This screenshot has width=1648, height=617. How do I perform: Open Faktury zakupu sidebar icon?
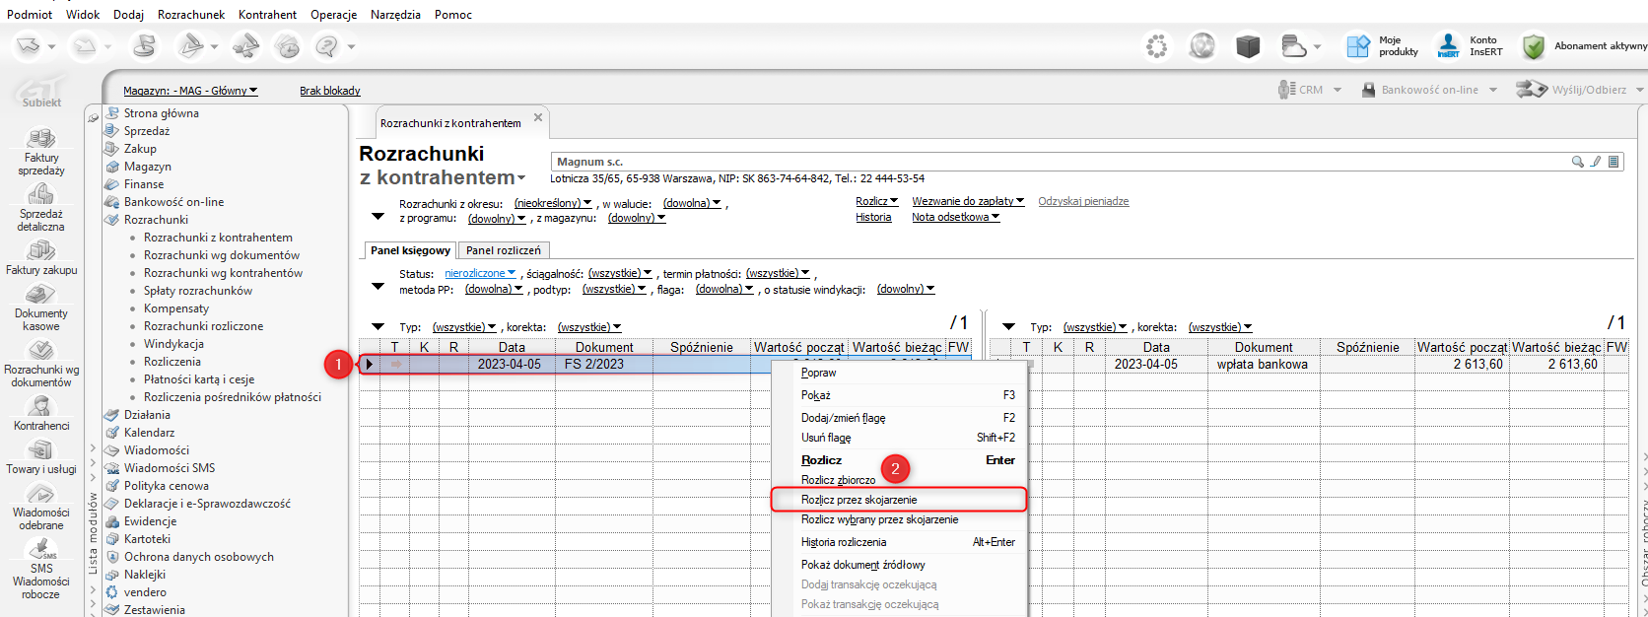click(40, 251)
